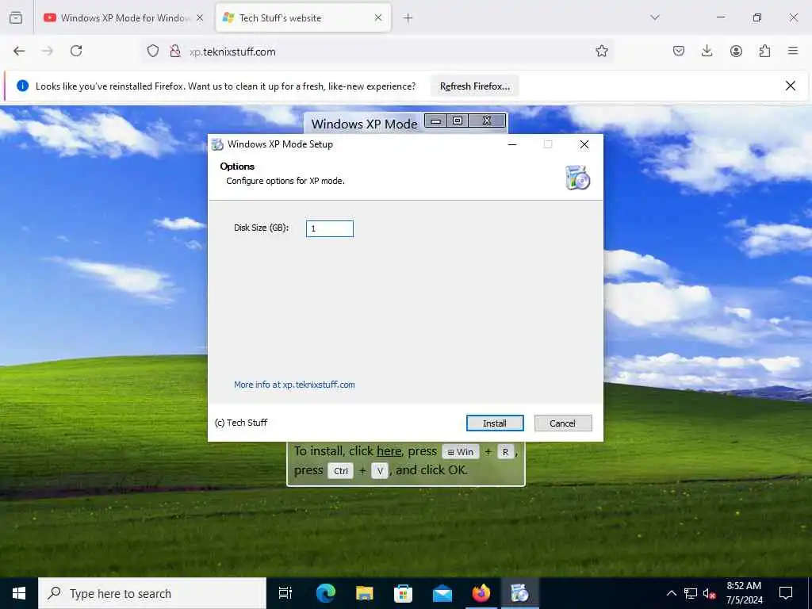Image resolution: width=812 pixels, height=609 pixels.
Task: Click the taskbar search box
Action: point(152,593)
